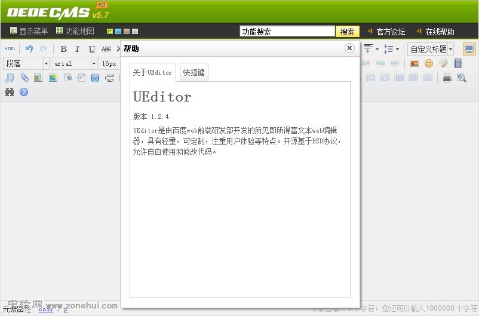479x316 pixels.
Task: Toggle bold formatting
Action: click(x=63, y=49)
